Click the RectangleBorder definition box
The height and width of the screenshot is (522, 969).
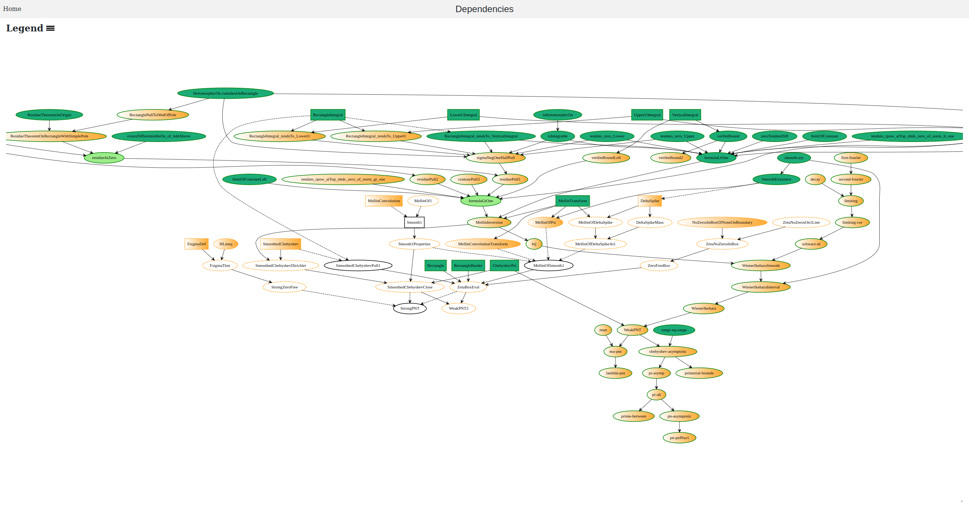[x=468, y=266]
